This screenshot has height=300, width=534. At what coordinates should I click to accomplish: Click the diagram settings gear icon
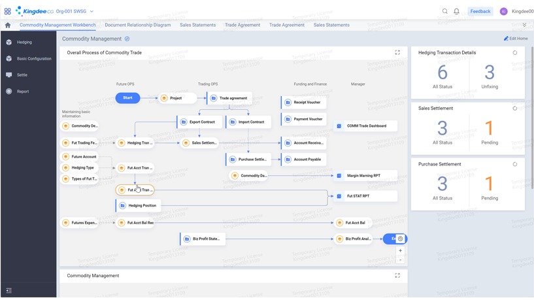tap(401, 239)
